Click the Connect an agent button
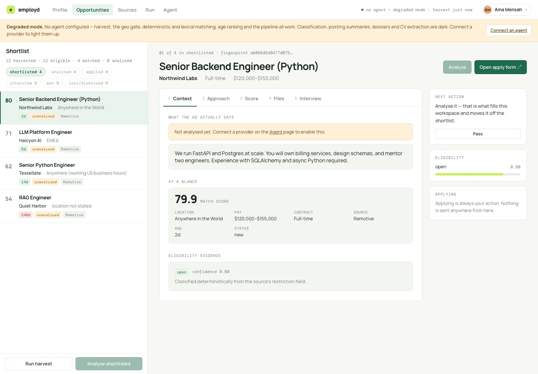Screen dimensions: 538x374 (508, 30)
